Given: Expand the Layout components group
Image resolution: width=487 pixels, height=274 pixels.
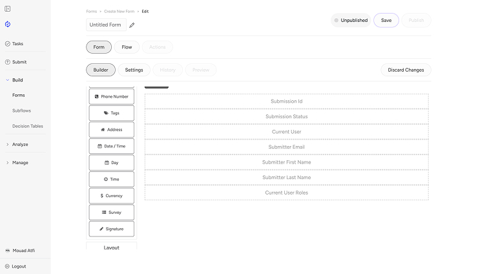Looking at the screenshot, I should coord(111,248).
